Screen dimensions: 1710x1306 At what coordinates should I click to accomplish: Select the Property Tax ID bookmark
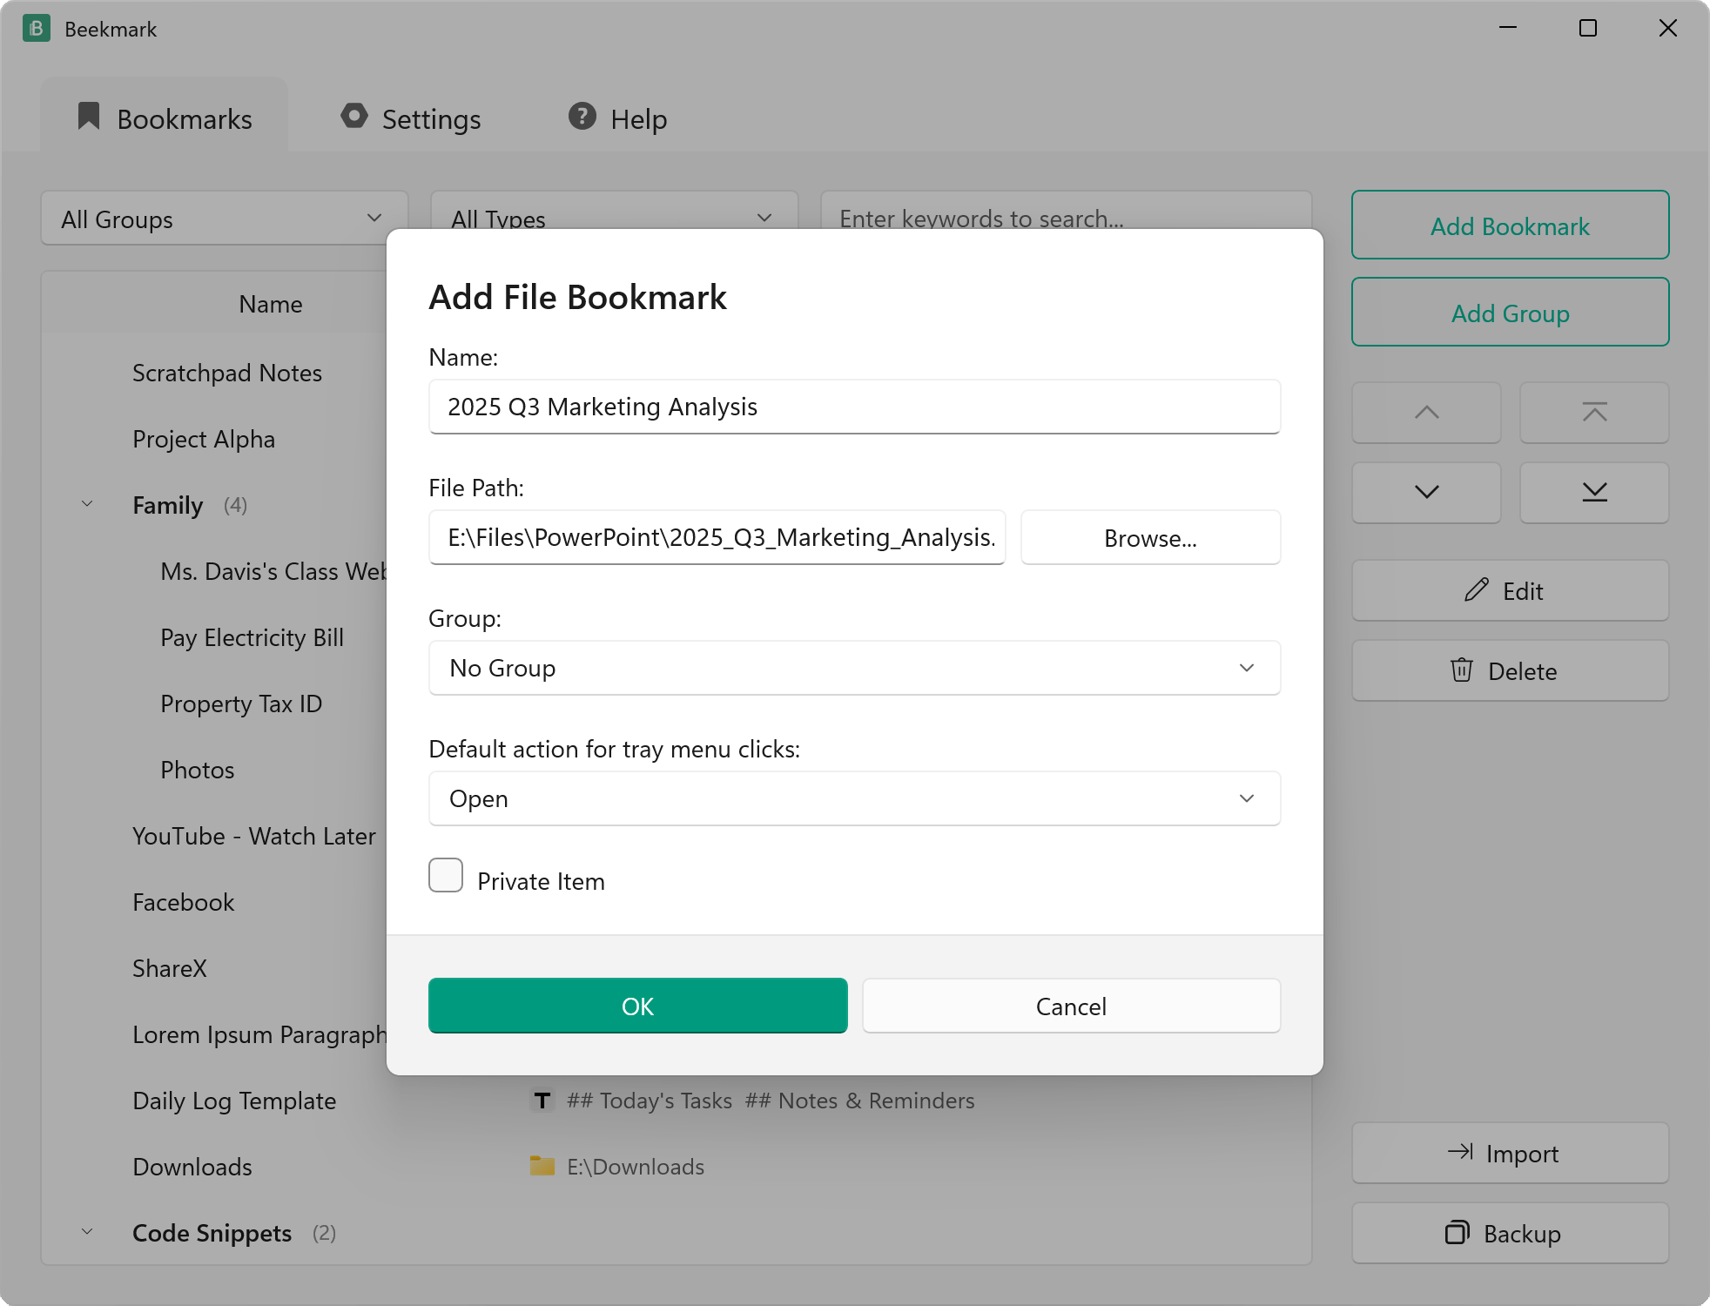point(241,703)
